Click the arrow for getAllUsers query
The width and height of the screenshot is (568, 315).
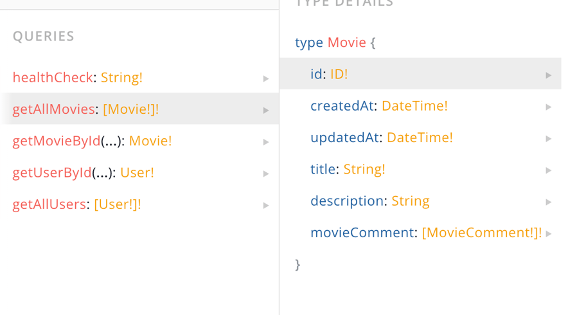pos(266,205)
